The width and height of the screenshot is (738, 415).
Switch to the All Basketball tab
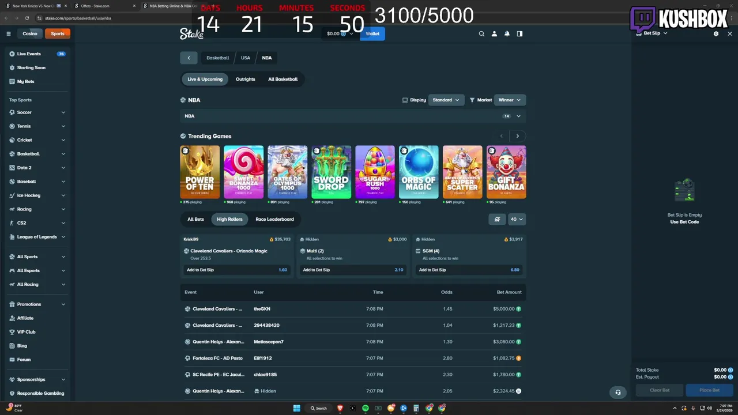[283, 79]
